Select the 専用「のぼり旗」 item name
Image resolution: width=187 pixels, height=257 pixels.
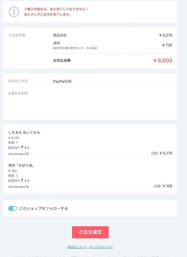(x=21, y=165)
